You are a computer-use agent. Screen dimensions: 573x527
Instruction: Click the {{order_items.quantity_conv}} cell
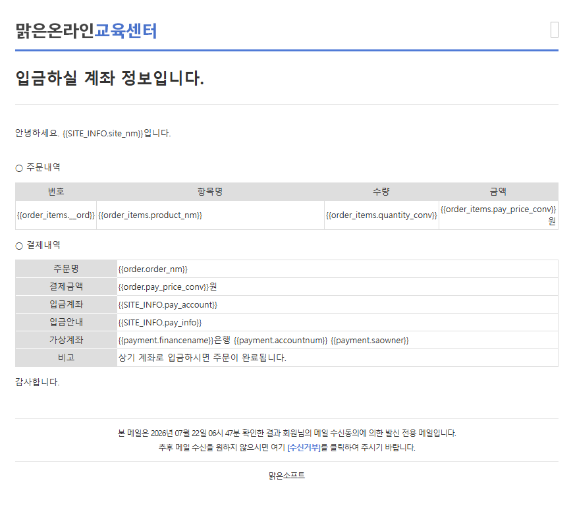(381, 215)
